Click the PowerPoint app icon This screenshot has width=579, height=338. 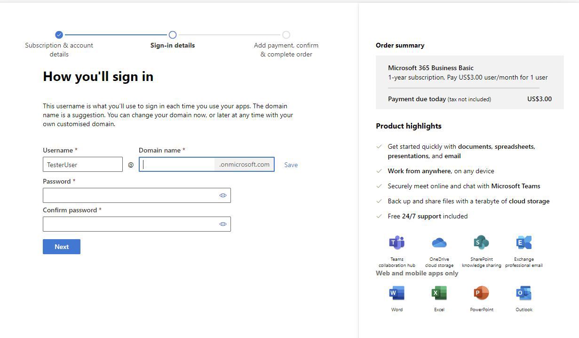pyautogui.click(x=481, y=293)
